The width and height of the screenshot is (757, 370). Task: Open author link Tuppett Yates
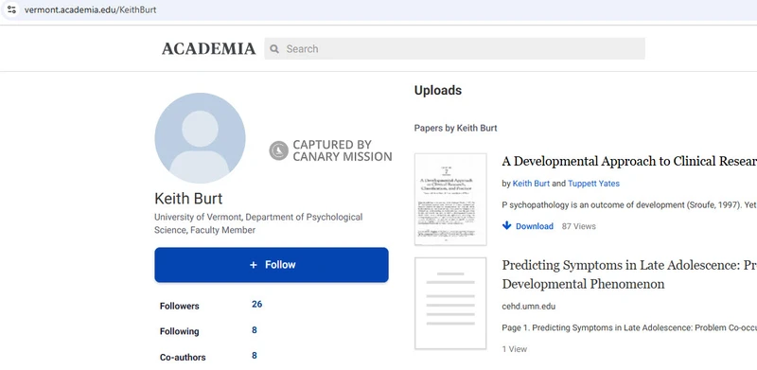593,184
